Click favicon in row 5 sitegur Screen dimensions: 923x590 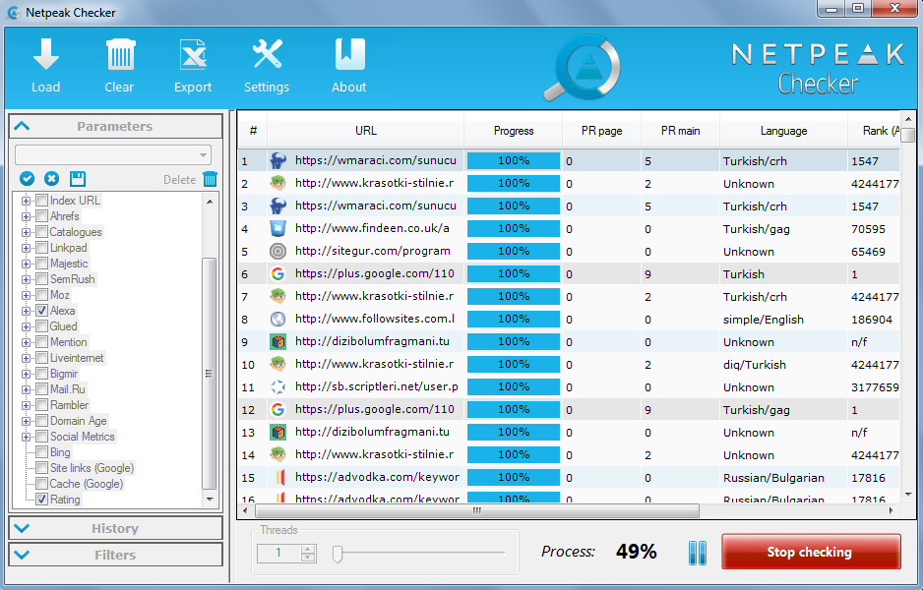[x=277, y=251]
